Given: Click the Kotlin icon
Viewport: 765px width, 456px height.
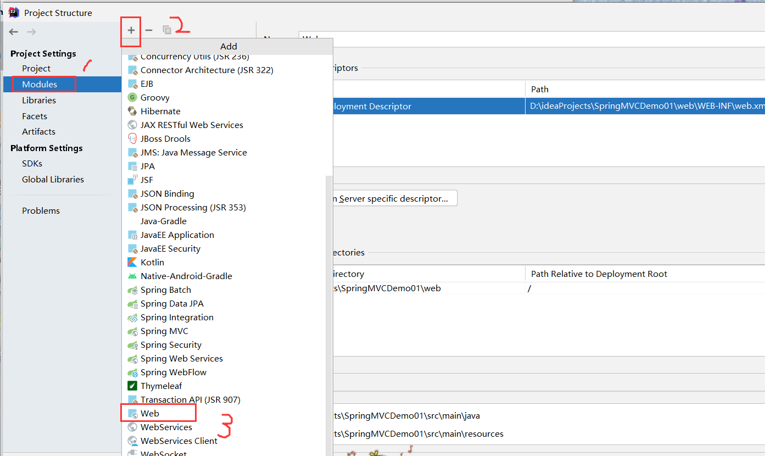Looking at the screenshot, I should pyautogui.click(x=132, y=263).
